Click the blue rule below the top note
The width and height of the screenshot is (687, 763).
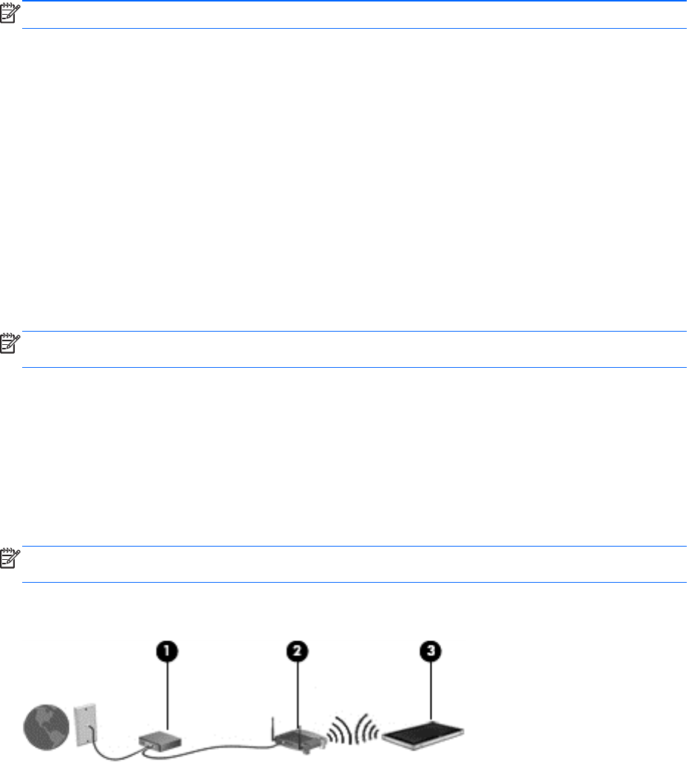pos(354,28)
